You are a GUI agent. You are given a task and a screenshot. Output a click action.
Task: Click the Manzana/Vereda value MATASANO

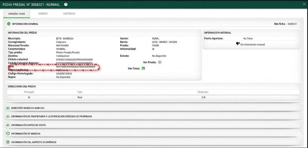[x=62, y=45]
